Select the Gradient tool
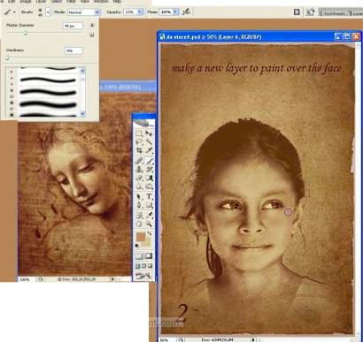Screen dimensions: 363x342 [x=149, y=178]
